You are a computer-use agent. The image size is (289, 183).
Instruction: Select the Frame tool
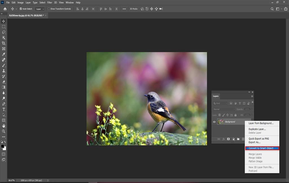(x=3, y=49)
